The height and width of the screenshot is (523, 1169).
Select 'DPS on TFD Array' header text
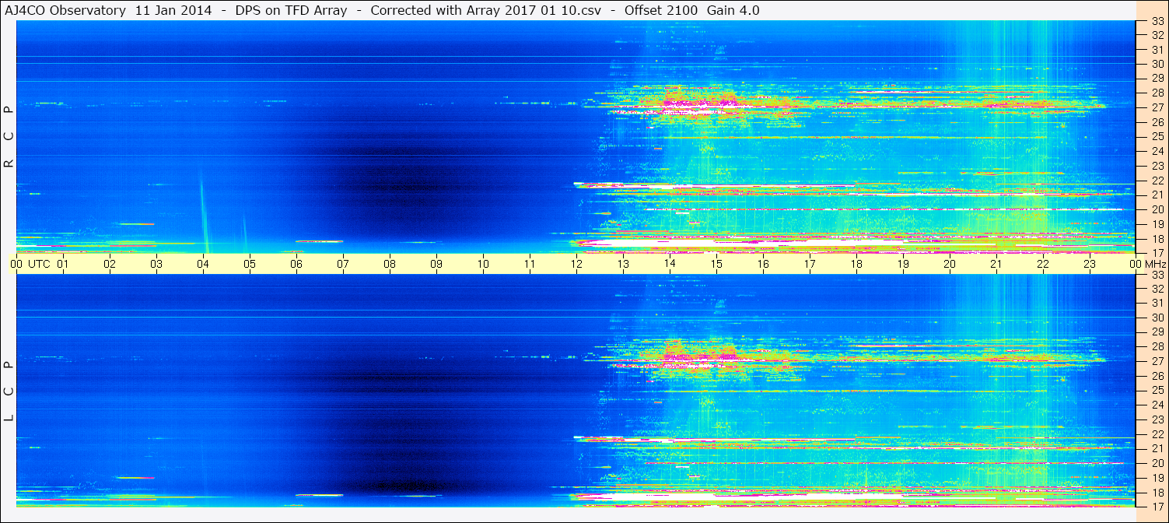point(291,10)
